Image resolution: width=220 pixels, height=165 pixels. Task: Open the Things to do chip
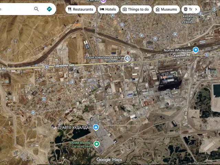click(136, 9)
